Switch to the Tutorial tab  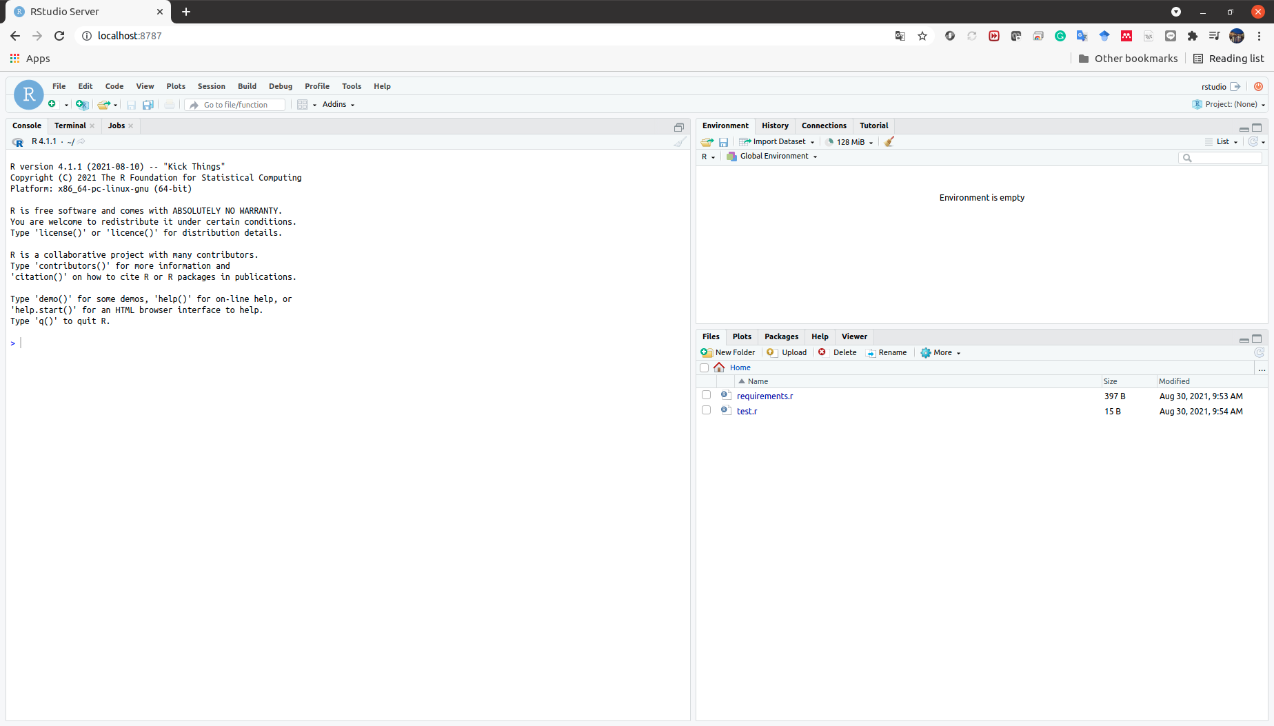(873, 125)
